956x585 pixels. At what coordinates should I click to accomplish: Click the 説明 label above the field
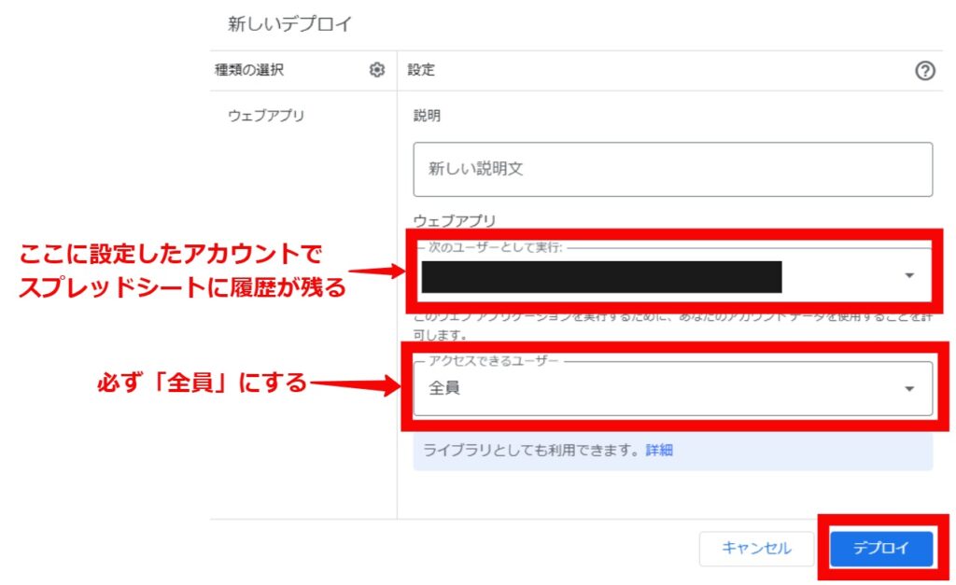(x=427, y=115)
